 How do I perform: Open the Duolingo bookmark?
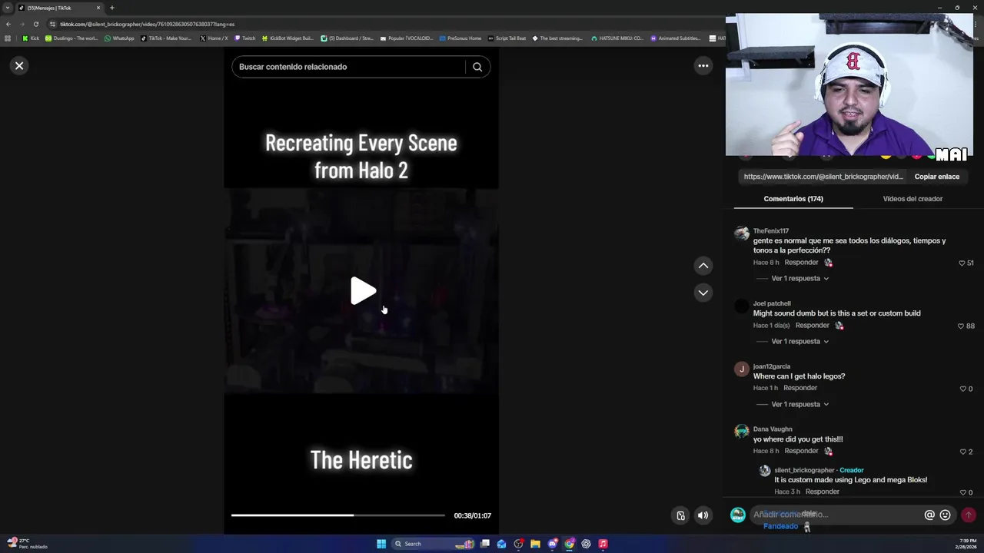[x=71, y=38]
